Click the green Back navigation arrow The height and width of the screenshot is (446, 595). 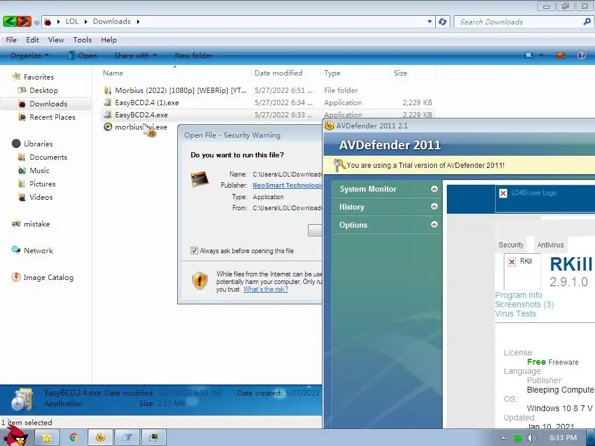10,21
